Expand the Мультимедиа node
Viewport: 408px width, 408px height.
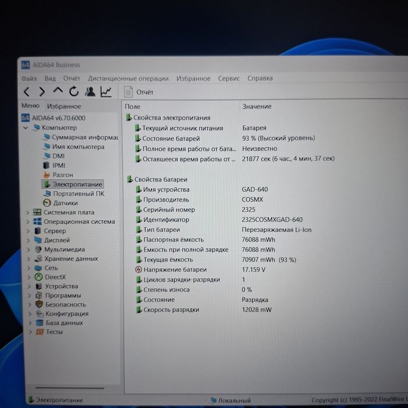click(x=29, y=249)
